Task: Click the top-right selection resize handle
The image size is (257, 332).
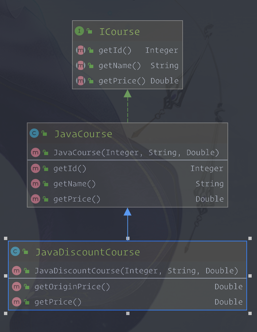Action: 250,238
